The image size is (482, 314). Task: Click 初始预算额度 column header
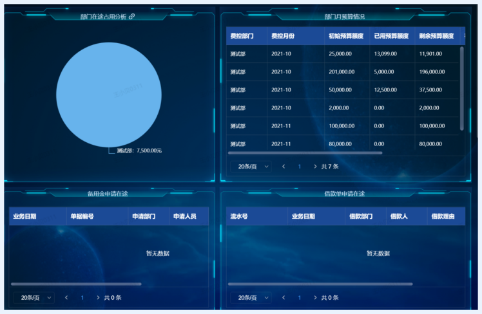[x=345, y=36]
